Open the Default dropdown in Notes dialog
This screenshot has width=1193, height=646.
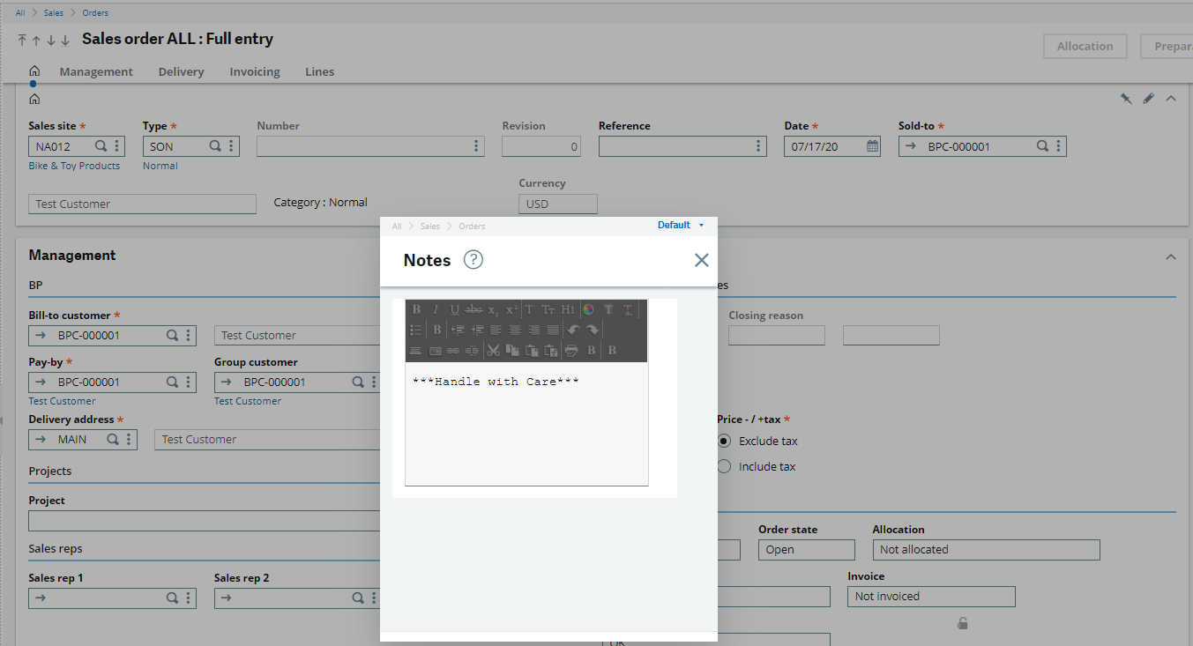pyautogui.click(x=681, y=226)
